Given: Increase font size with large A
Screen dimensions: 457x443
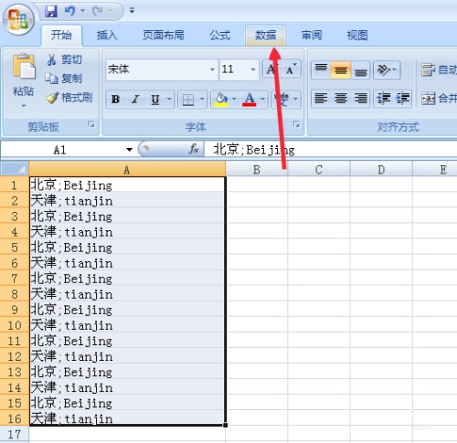Looking at the screenshot, I should (271, 69).
